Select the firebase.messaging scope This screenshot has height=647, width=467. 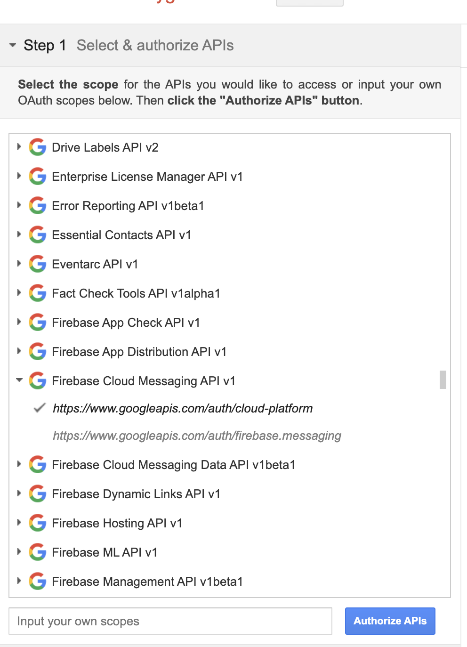(x=197, y=436)
